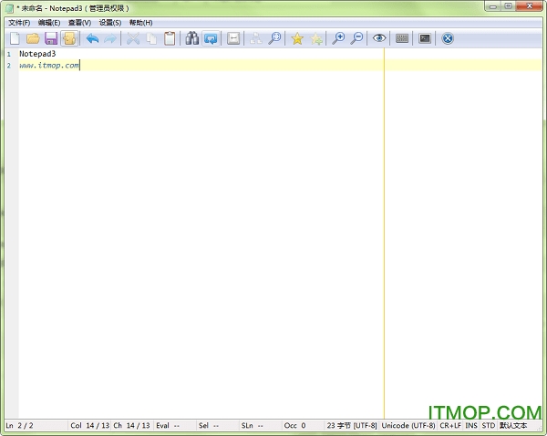Click the 'Ln 2 / 2' status field
Image resolution: width=547 pixels, height=436 pixels.
click(36, 426)
